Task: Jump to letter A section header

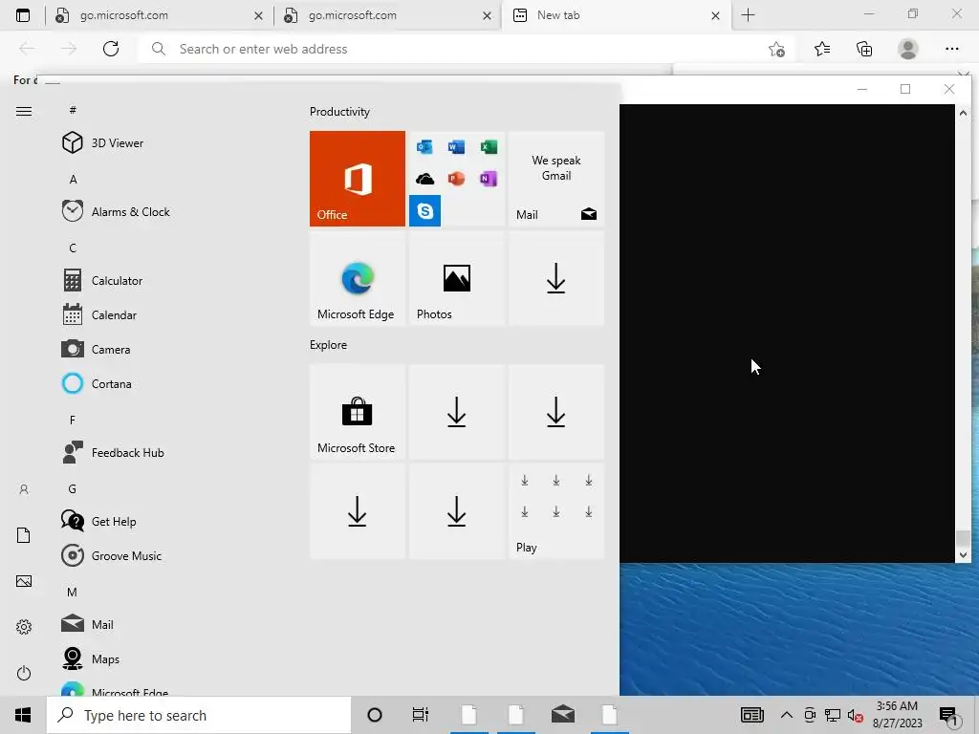Action: click(73, 179)
